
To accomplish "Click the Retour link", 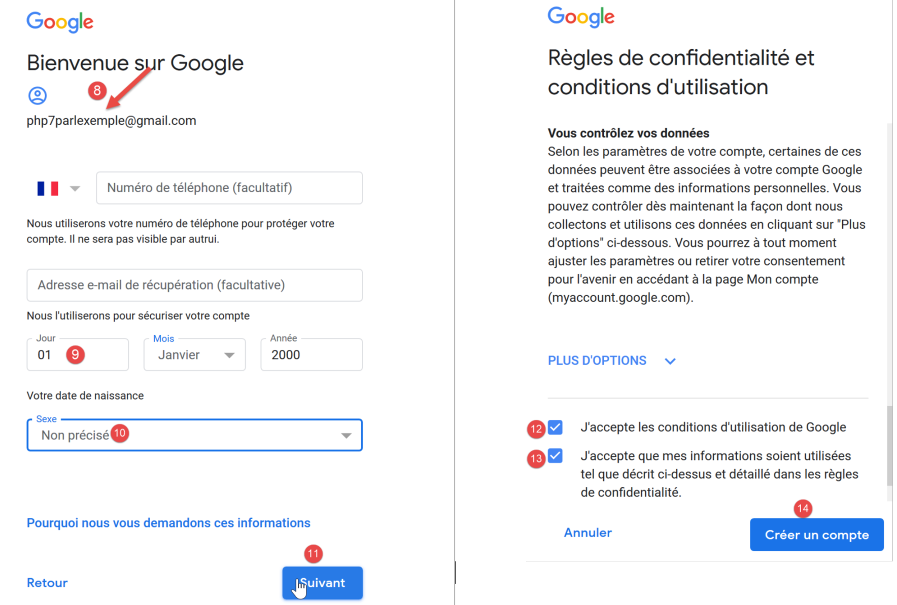I will (x=47, y=583).
